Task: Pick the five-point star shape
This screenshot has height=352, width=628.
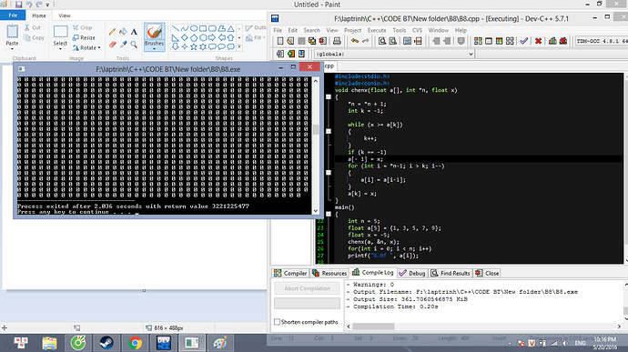Action: 194,47
